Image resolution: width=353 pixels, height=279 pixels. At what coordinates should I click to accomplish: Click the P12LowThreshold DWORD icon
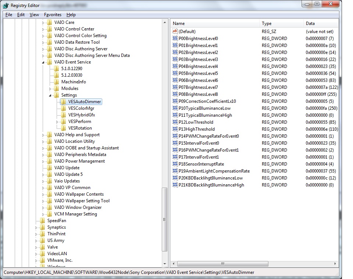[x=175, y=122]
